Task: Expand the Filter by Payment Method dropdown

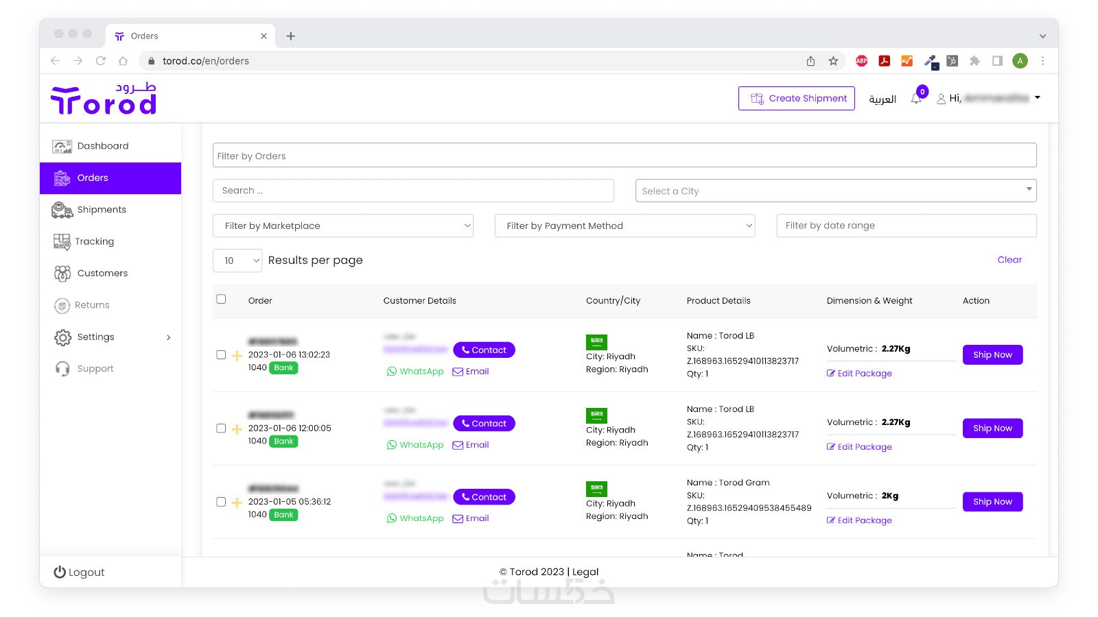Action: pos(624,226)
